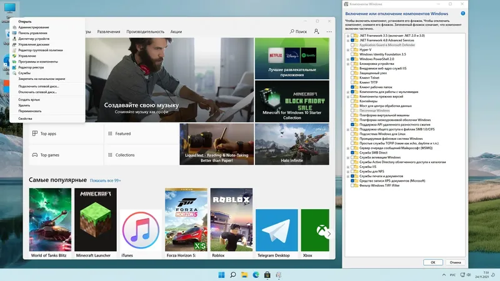
Task: Click the Top apps grid icon
Action: pos(35,134)
